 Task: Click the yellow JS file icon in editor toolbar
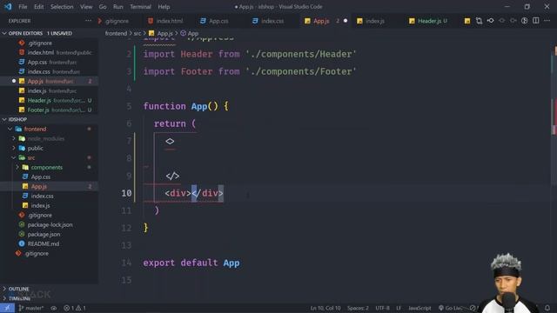pyautogui.click(x=467, y=21)
